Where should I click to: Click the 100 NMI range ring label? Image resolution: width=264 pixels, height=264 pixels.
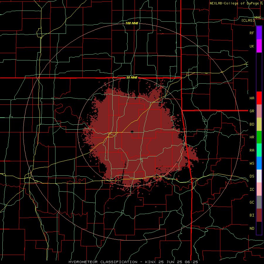pos(132,23)
